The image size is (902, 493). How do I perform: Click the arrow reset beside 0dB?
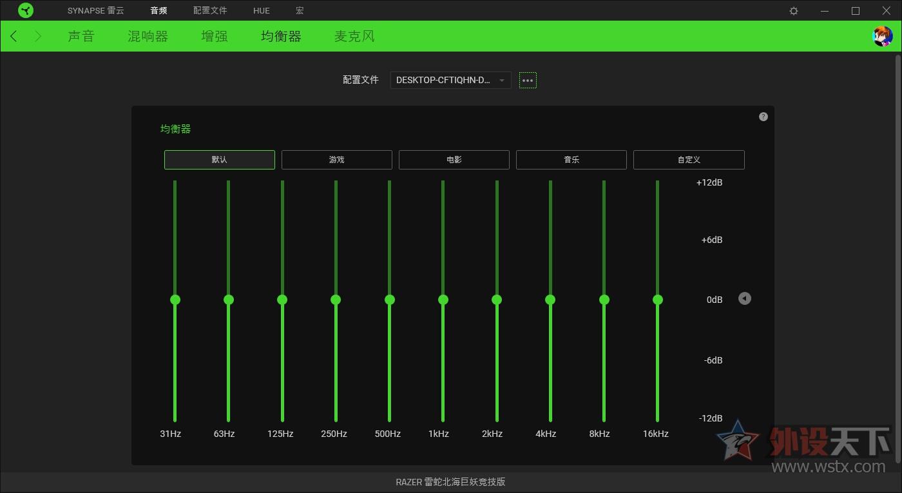745,298
